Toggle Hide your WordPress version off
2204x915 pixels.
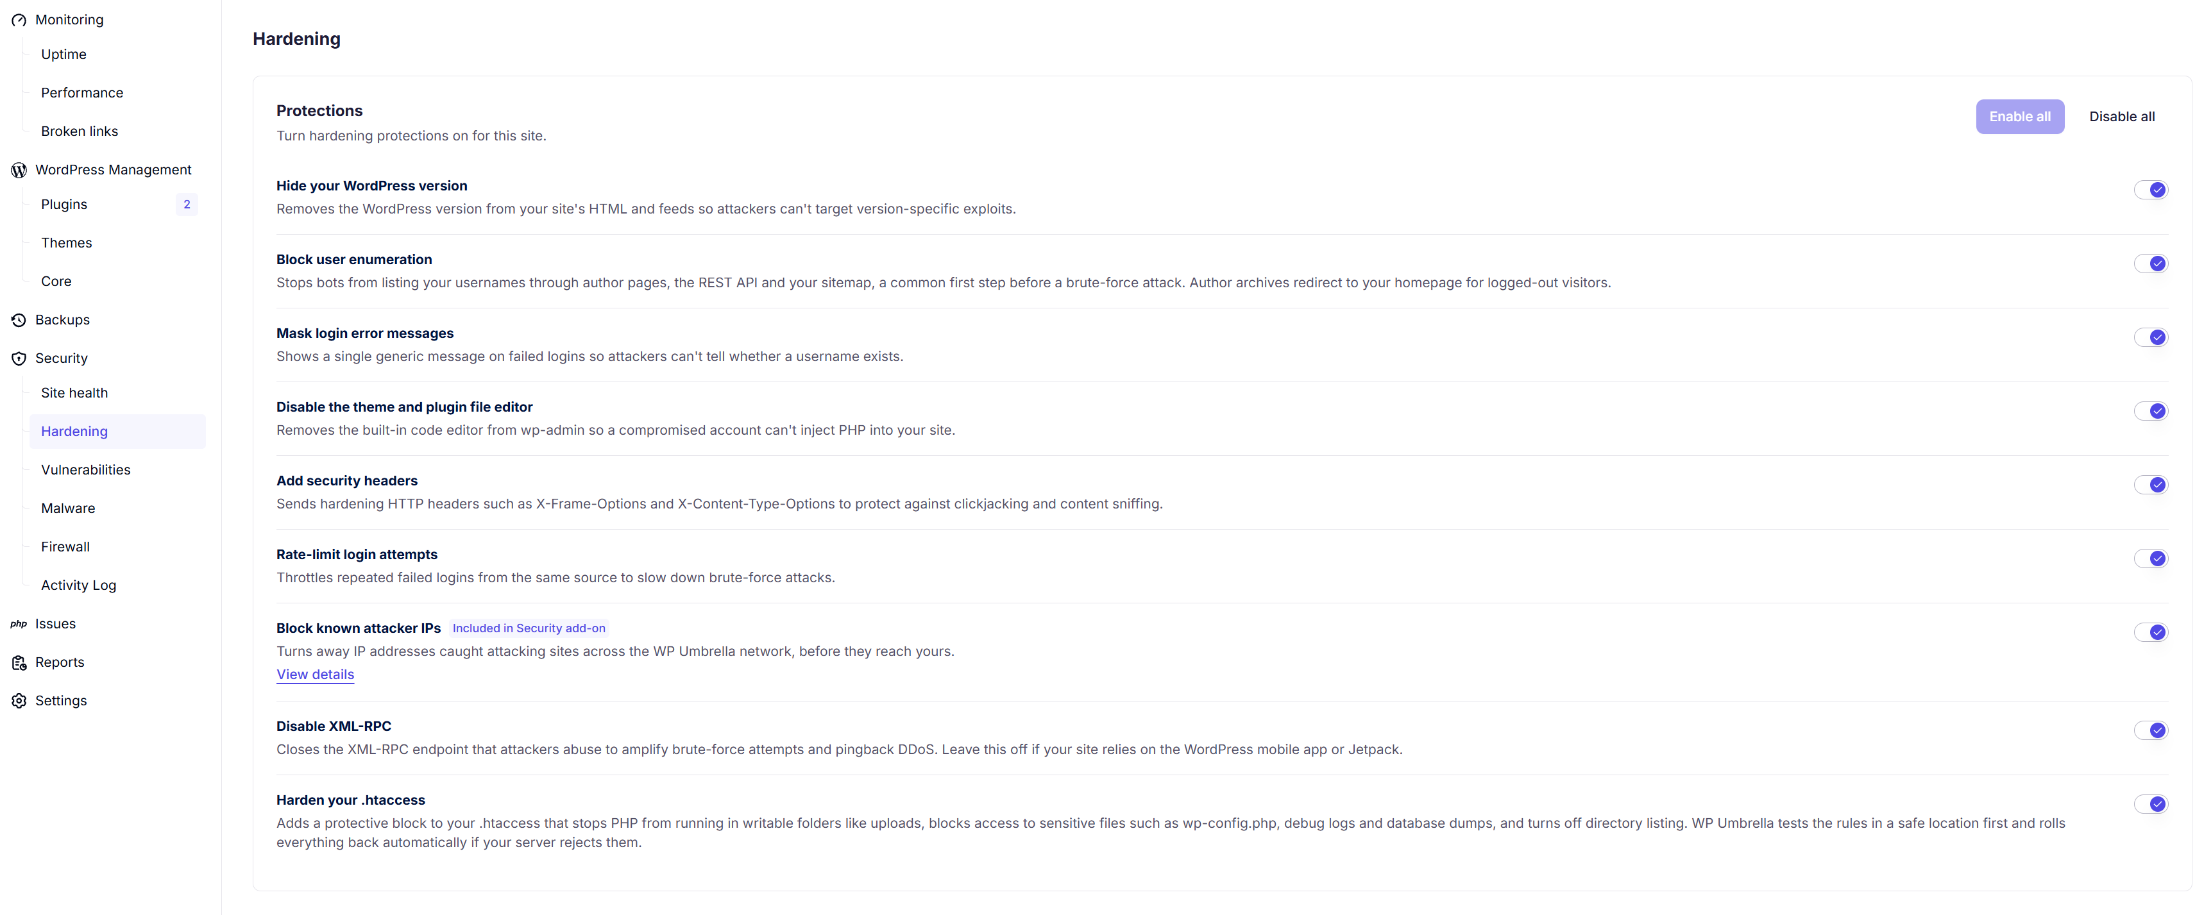tap(2150, 190)
